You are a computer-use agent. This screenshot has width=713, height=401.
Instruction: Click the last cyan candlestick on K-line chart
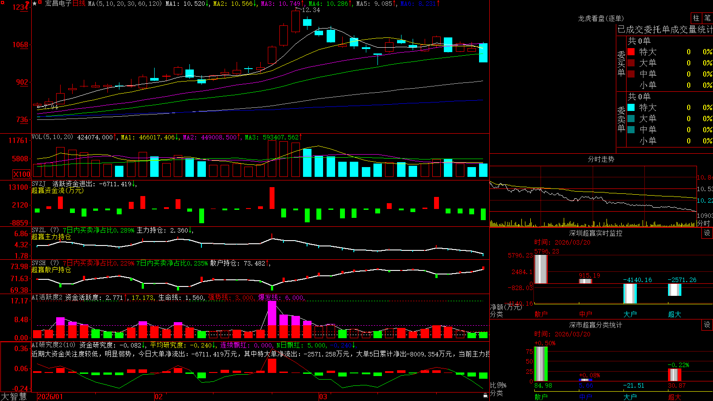point(483,53)
